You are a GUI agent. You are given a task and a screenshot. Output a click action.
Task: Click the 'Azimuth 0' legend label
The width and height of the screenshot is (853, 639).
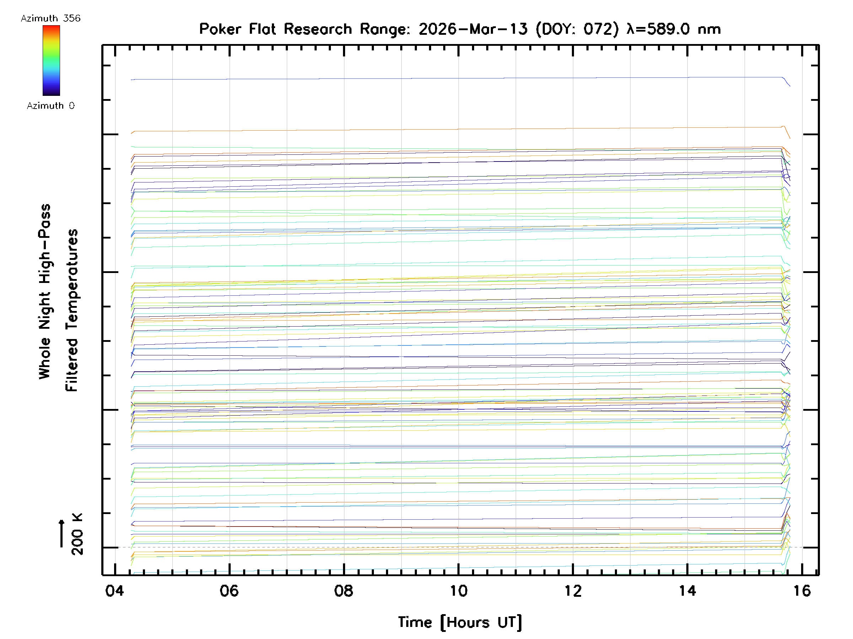tap(50, 106)
